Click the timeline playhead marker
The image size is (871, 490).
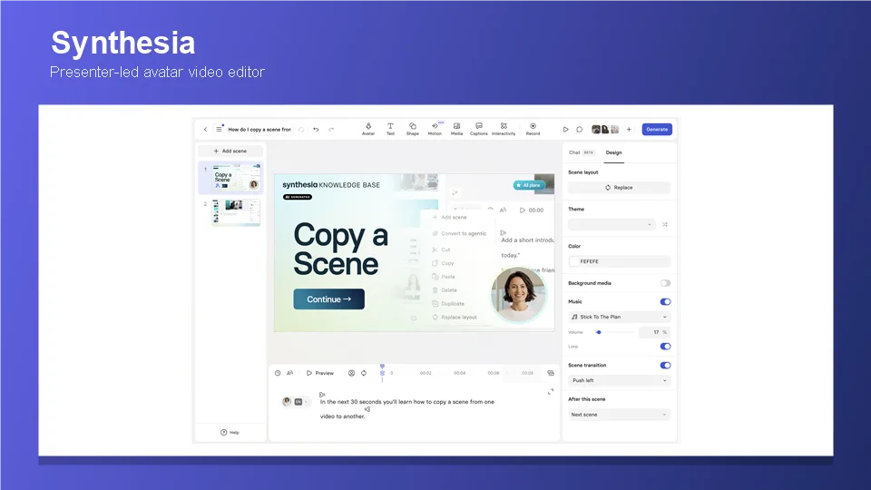click(x=382, y=371)
